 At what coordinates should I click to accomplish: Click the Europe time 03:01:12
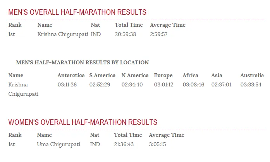[163, 84]
